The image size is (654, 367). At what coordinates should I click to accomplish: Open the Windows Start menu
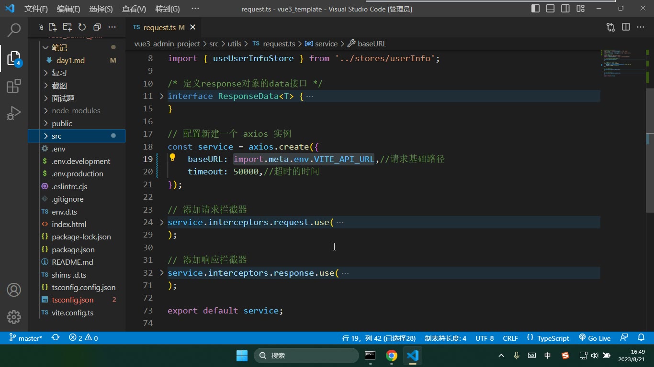[x=242, y=356]
